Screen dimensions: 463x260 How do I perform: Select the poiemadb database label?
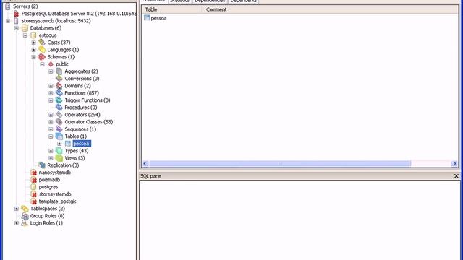[x=49, y=180]
